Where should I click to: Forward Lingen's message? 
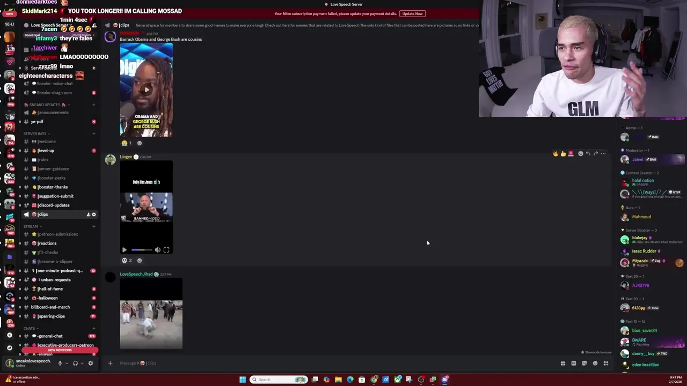595,154
